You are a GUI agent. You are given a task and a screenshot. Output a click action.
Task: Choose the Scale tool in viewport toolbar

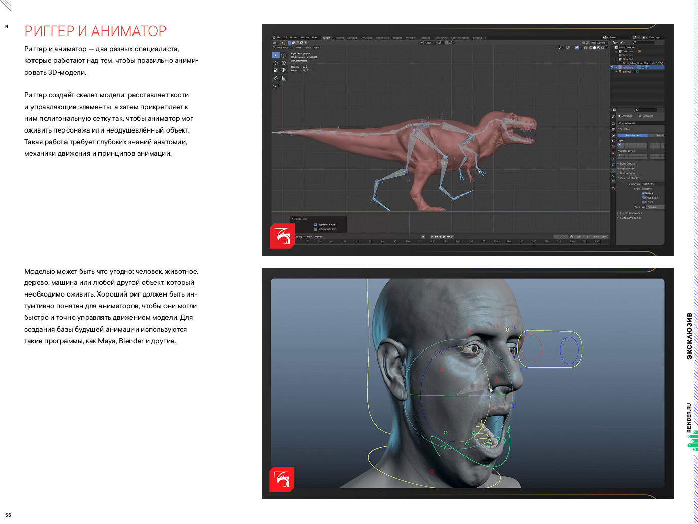[x=276, y=70]
